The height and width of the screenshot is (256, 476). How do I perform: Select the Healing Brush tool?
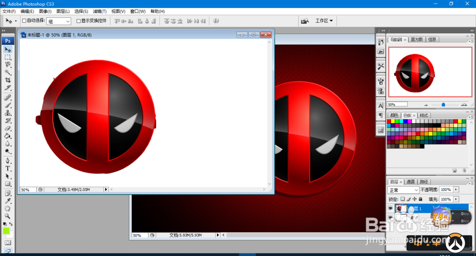(8, 97)
